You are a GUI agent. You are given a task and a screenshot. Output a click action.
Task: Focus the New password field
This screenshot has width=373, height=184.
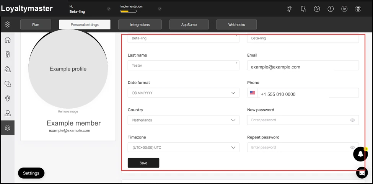(303, 120)
